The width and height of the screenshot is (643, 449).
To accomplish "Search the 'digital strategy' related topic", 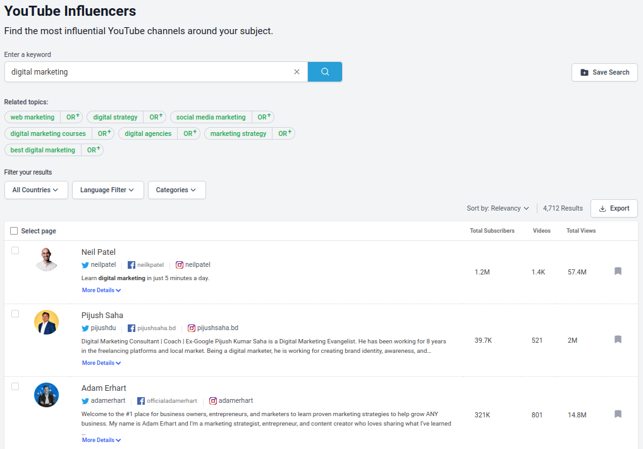I will [115, 117].
